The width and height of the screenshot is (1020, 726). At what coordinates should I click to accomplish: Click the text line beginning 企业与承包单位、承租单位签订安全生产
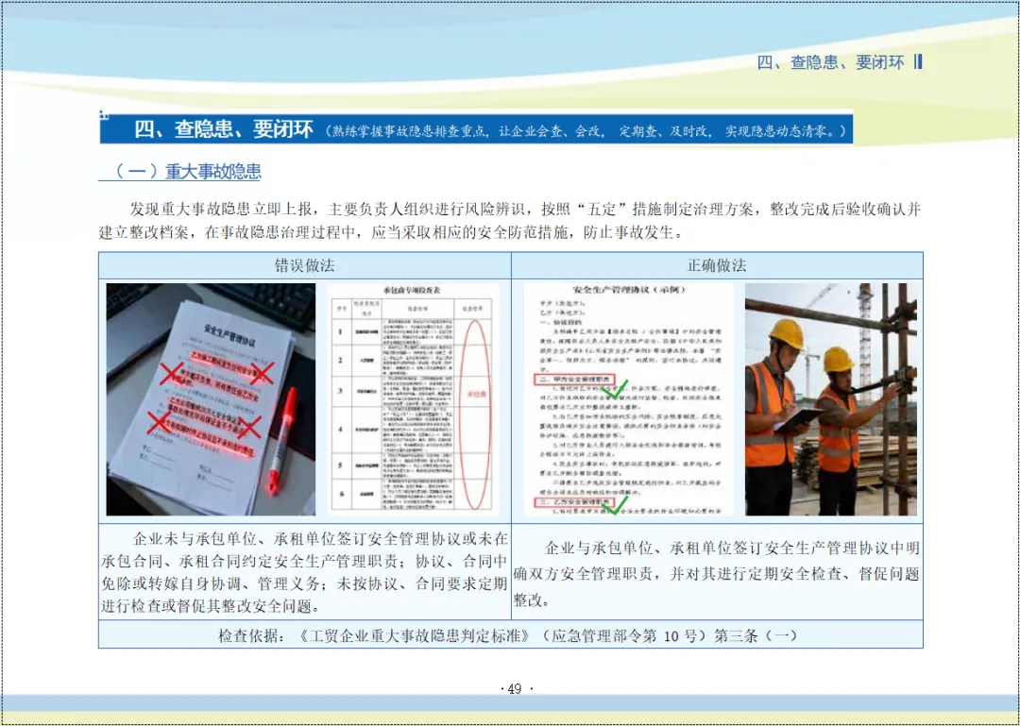coord(732,549)
